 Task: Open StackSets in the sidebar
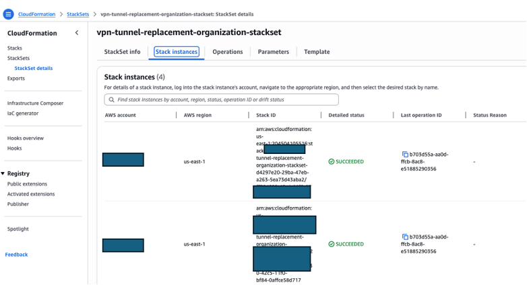[x=18, y=58]
